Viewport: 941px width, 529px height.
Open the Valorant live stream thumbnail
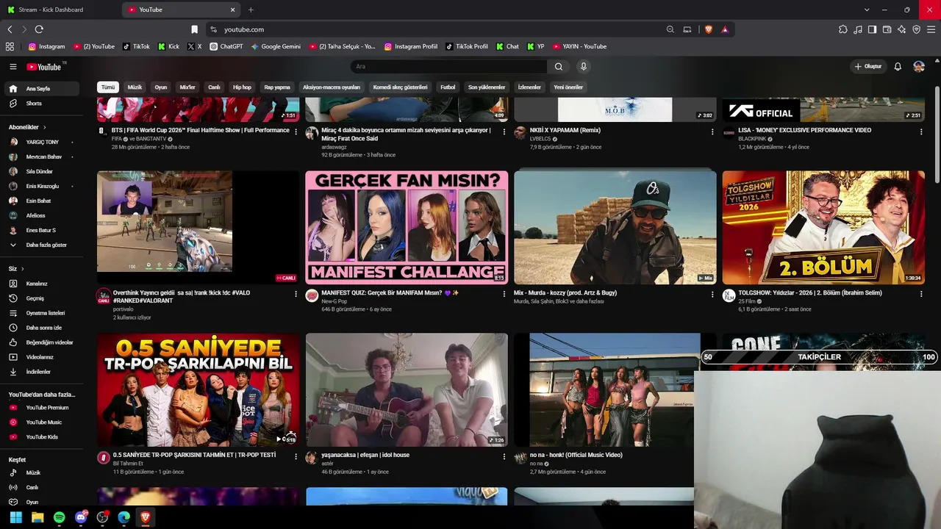click(198, 228)
